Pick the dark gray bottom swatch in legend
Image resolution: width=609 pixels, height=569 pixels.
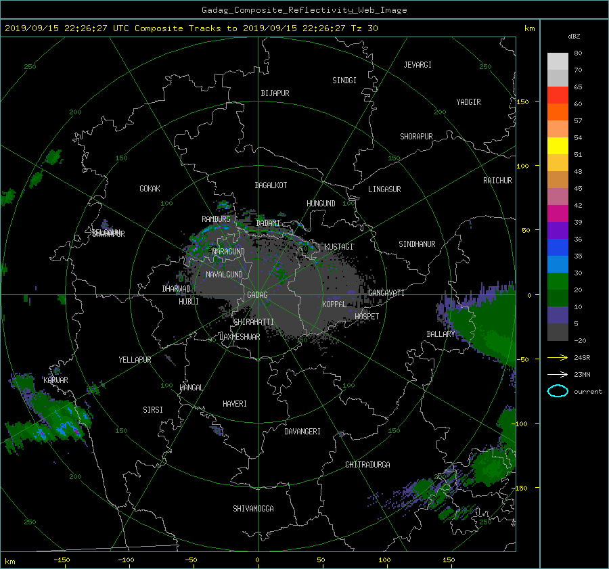(x=558, y=332)
